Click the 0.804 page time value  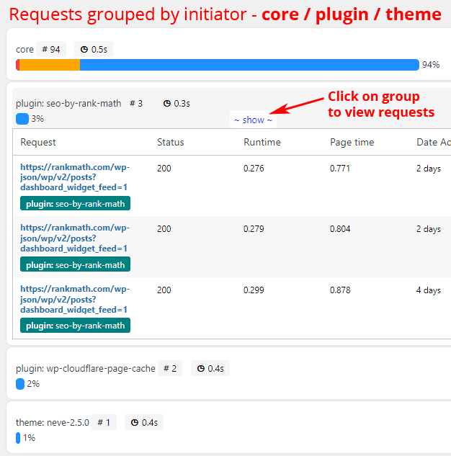pyautogui.click(x=340, y=229)
